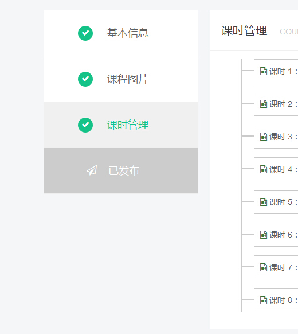The image size is (298, 334).
Task: Click the 已发布 publish button
Action: (x=121, y=170)
